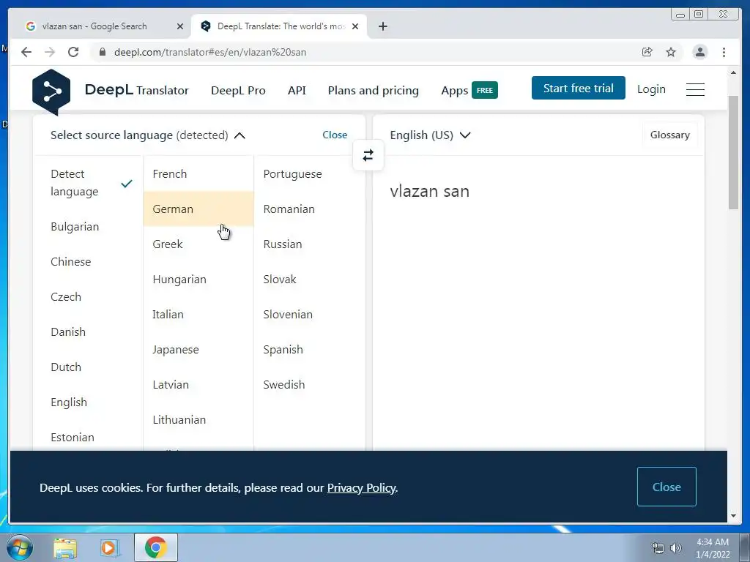Open Plans and pricing link
The image size is (750, 562).
click(x=373, y=90)
